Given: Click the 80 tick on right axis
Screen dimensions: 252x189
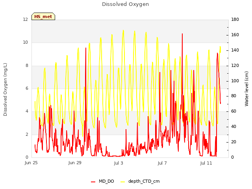Looking at the screenshot, I should (233, 96).
